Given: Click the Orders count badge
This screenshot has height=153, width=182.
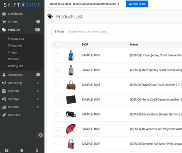Looking at the screenshot, I should [38, 22].
